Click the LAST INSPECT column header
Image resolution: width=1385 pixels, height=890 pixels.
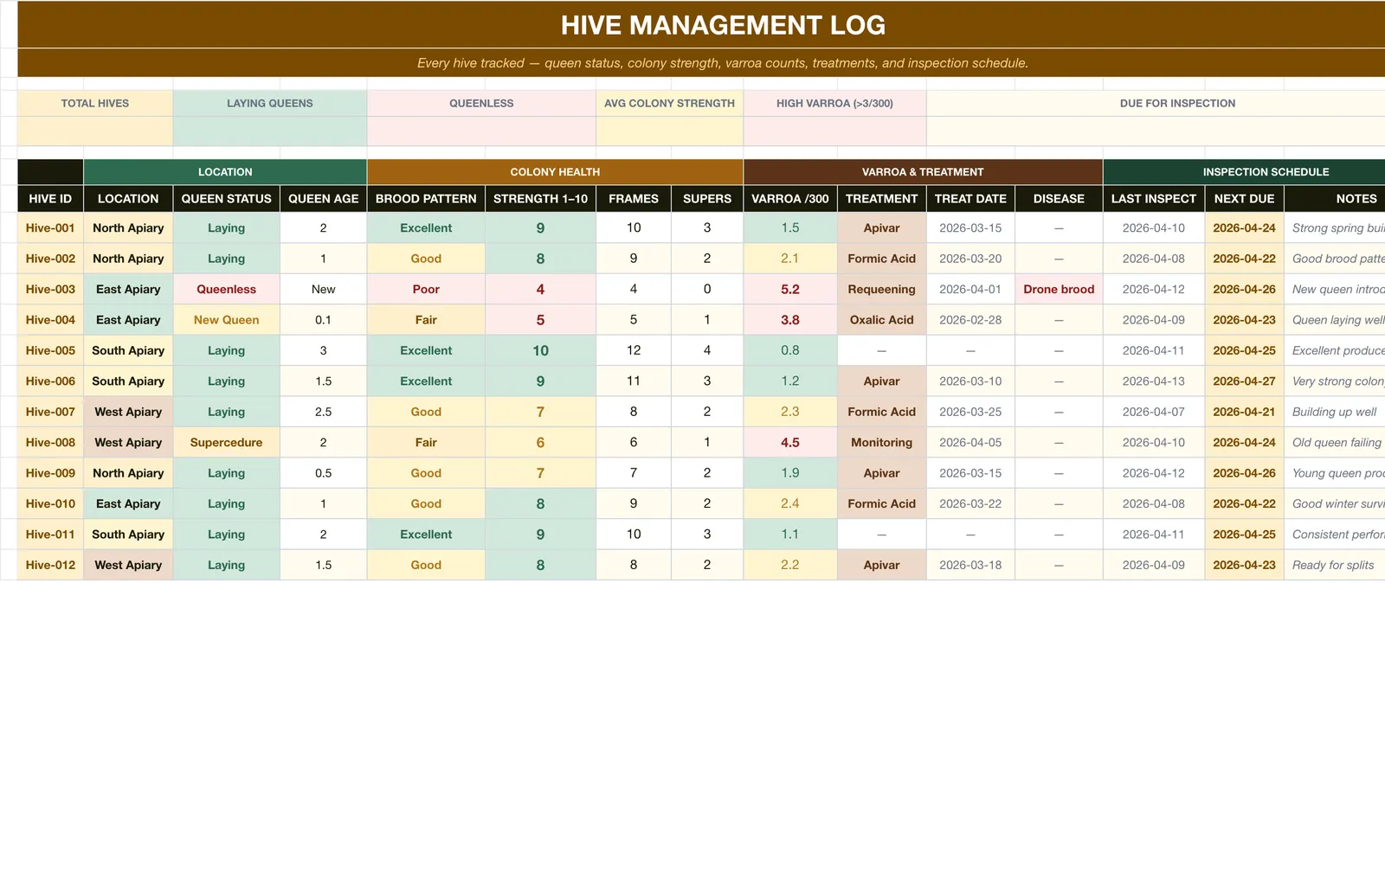(x=1154, y=199)
